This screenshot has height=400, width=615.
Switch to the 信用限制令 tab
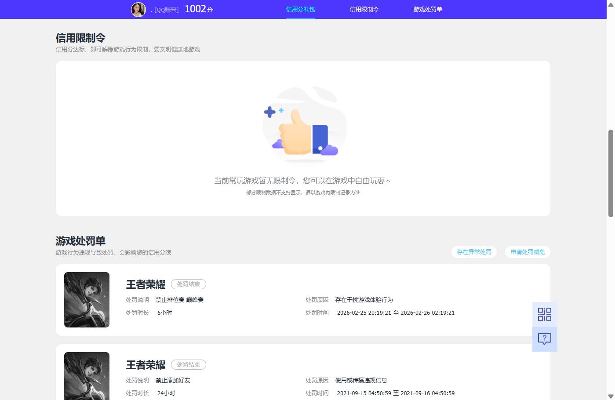click(364, 9)
